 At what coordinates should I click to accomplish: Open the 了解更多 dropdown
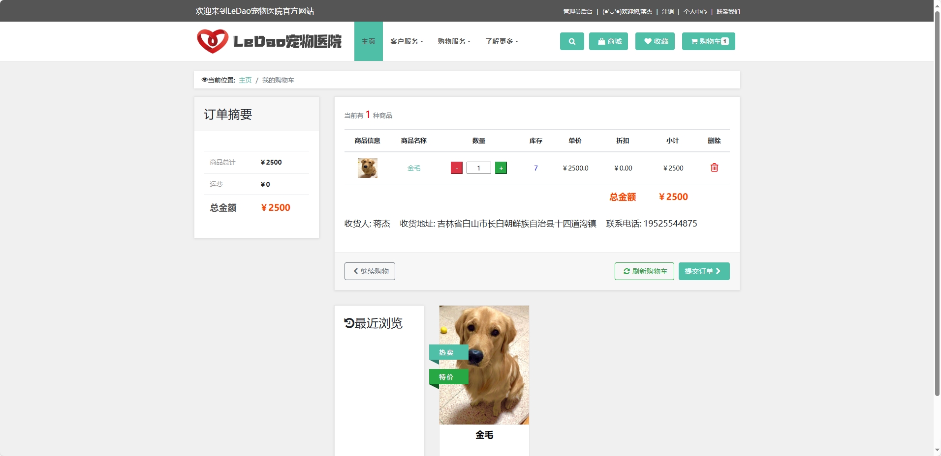pyautogui.click(x=501, y=41)
